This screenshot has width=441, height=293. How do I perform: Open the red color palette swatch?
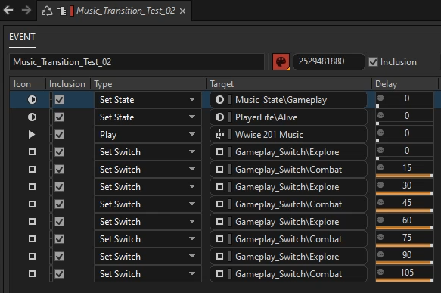(281, 61)
